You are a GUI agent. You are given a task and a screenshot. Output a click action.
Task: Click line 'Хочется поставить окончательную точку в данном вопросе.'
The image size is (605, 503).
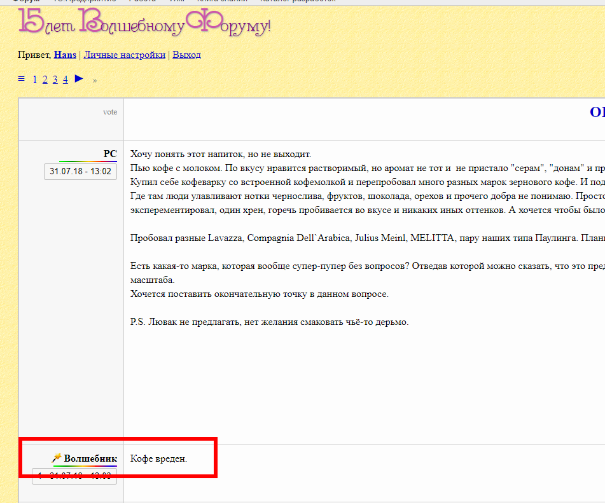pos(260,294)
